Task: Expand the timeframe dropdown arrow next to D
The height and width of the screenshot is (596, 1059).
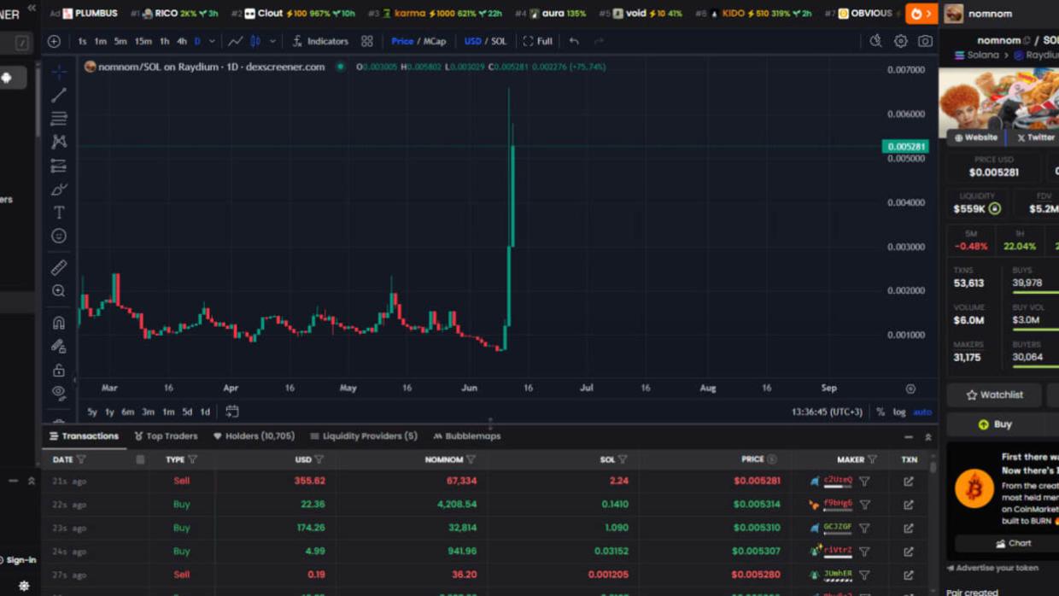Action: tap(212, 41)
